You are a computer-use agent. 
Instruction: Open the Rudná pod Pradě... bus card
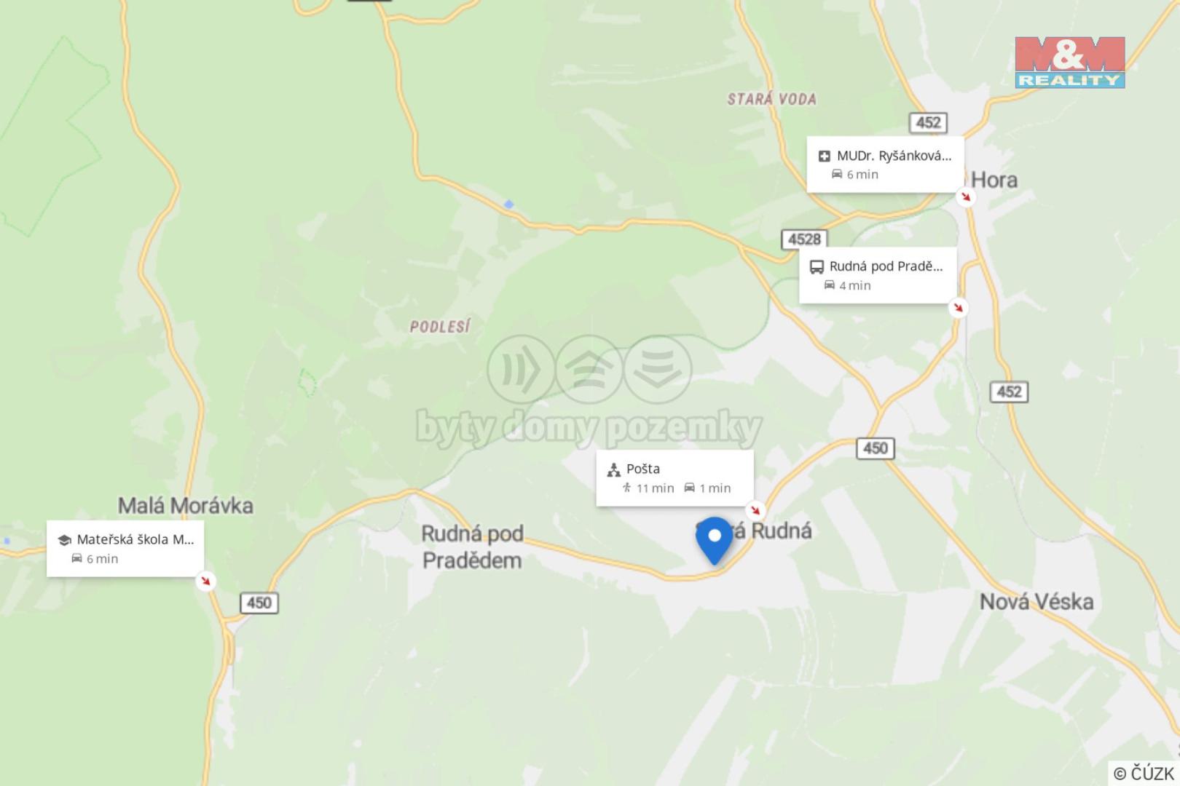(878, 275)
